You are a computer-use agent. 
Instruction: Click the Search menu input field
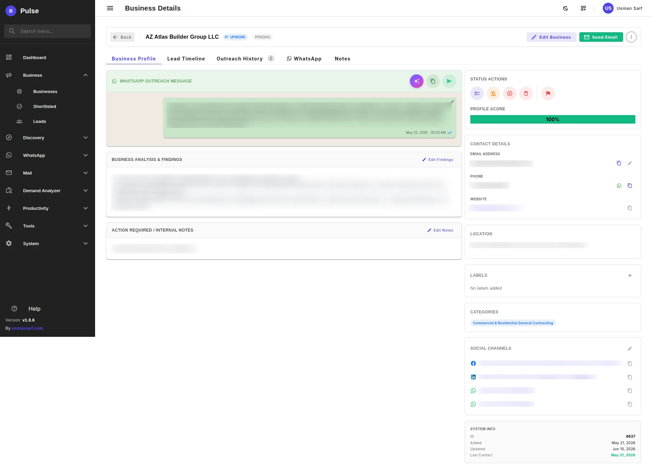click(x=48, y=31)
